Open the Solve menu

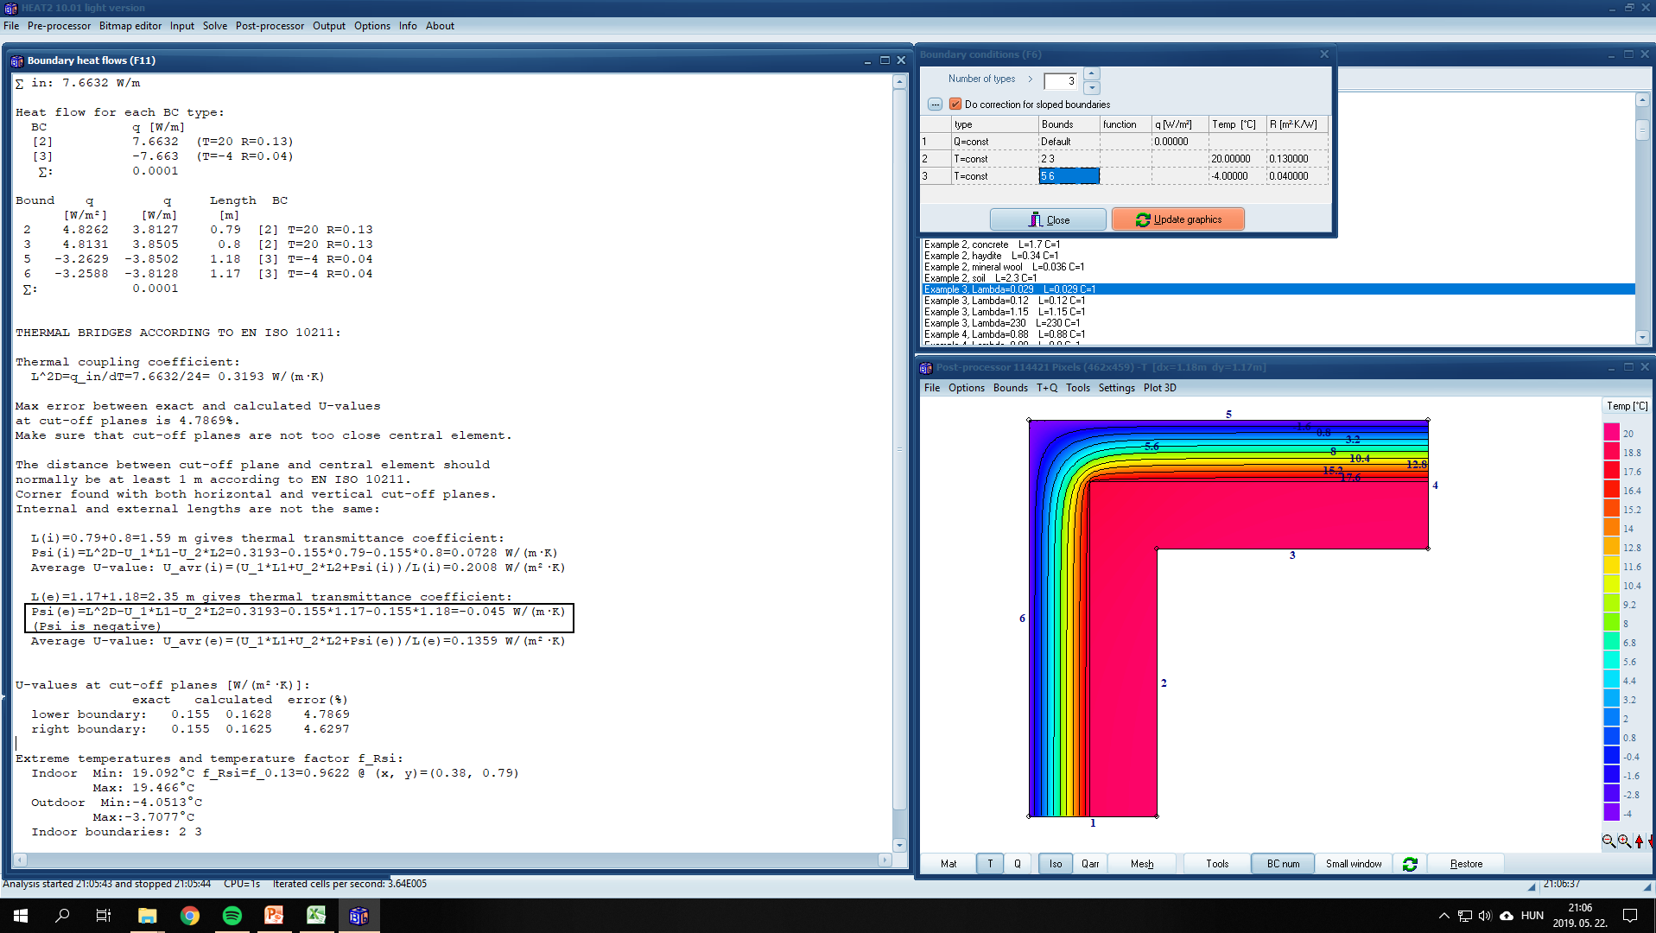click(215, 26)
